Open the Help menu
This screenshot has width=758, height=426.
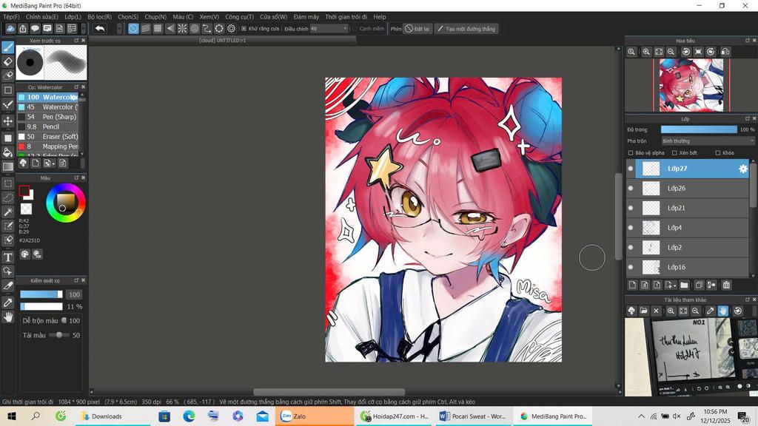[380, 16]
